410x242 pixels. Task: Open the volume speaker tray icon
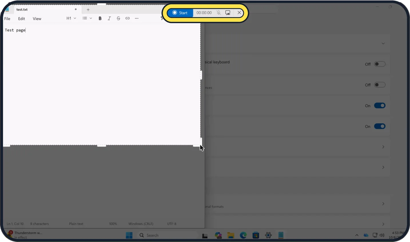click(x=382, y=235)
